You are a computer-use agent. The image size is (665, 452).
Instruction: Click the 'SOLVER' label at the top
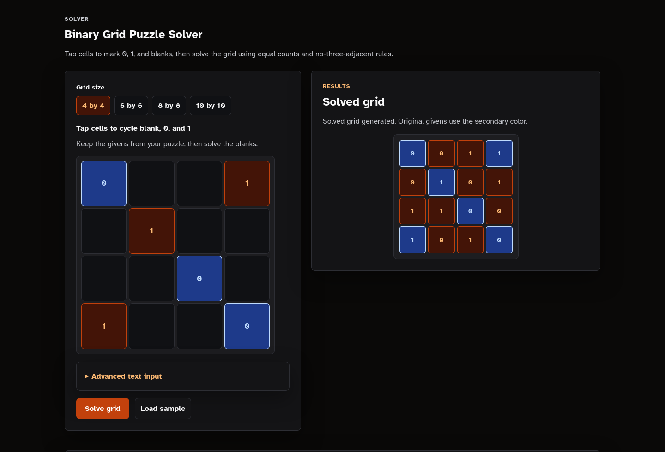click(77, 19)
